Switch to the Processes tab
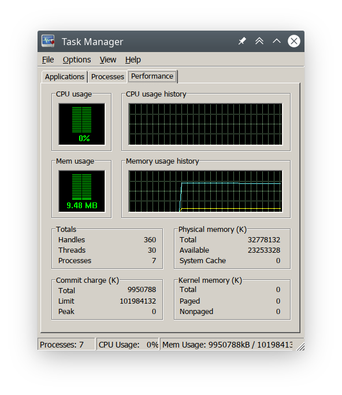 107,76
